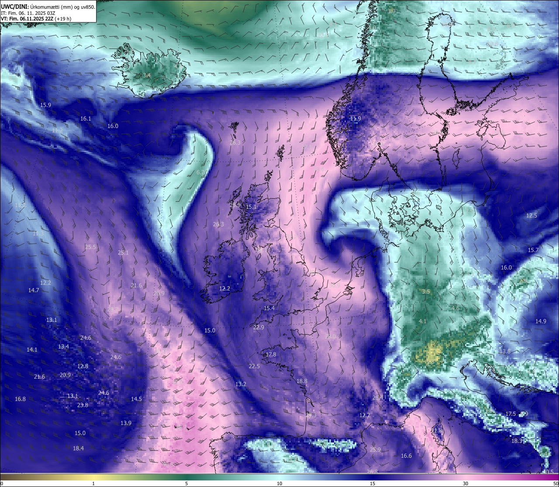Select the 14.9 value label
Screen dimensions: 559x487
[541, 321]
